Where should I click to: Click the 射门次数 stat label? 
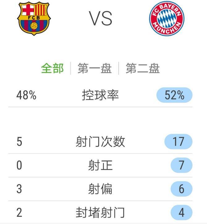100,142
